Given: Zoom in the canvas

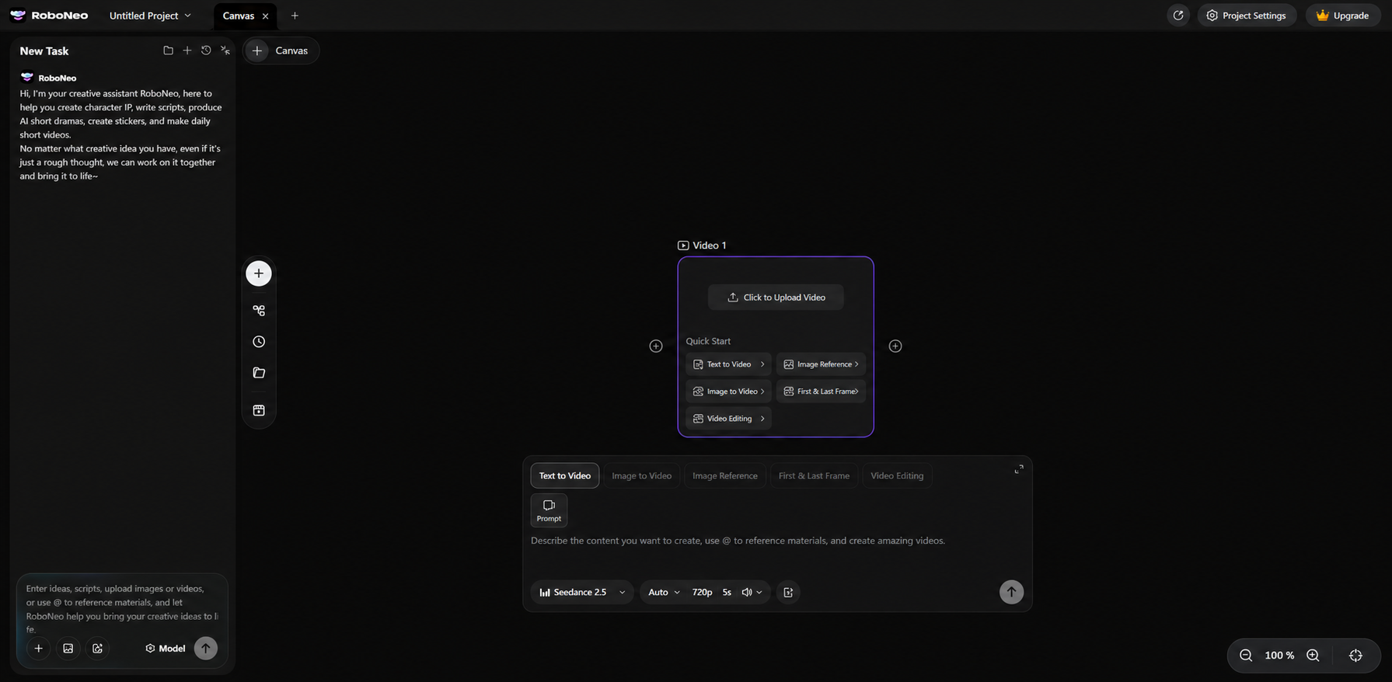Looking at the screenshot, I should point(1313,656).
